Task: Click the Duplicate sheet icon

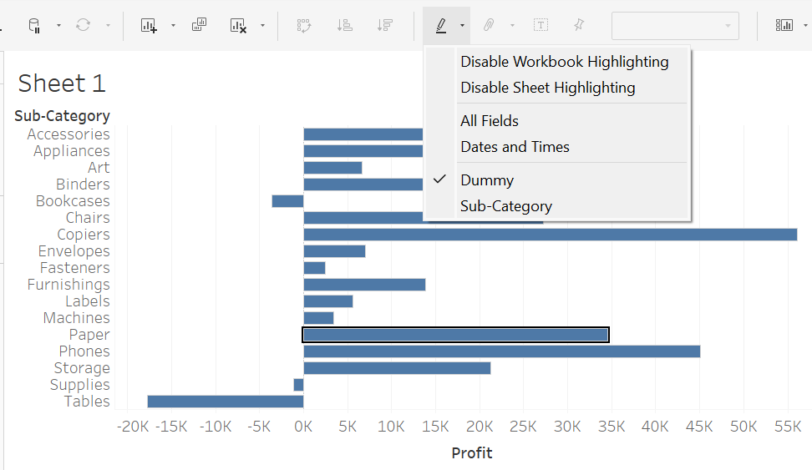Action: pyautogui.click(x=199, y=25)
